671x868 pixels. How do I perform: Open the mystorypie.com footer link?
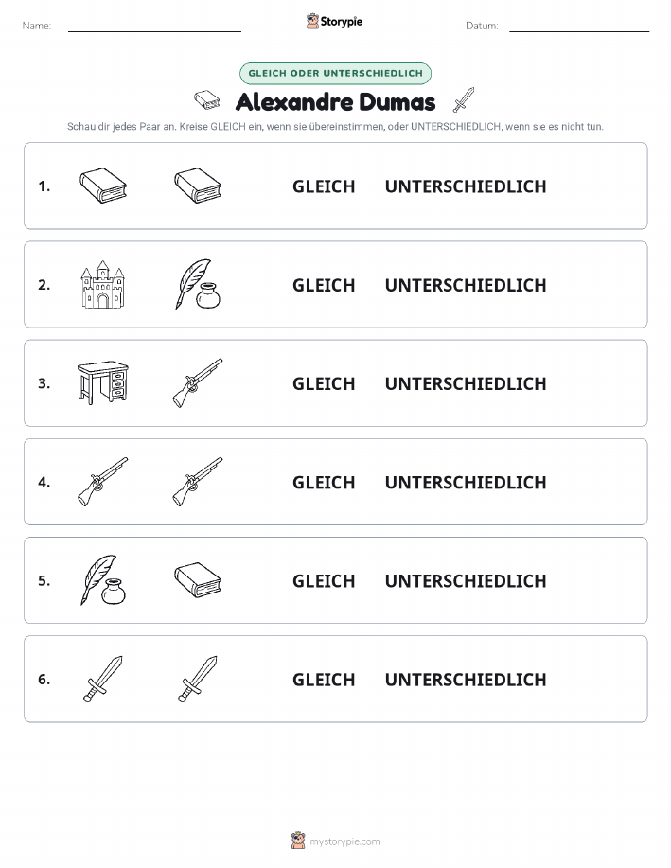click(344, 841)
